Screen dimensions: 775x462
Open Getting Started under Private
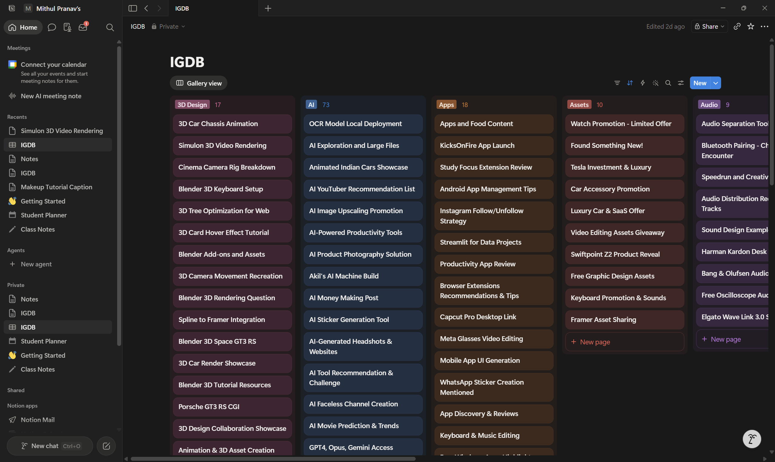click(x=58, y=355)
